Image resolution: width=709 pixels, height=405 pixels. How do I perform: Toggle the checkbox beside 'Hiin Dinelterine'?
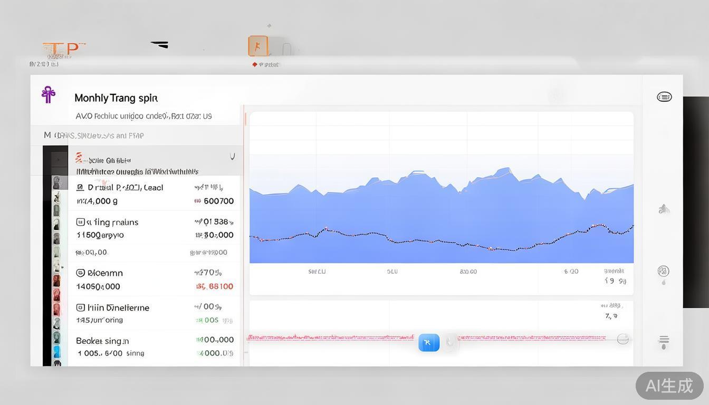80,307
